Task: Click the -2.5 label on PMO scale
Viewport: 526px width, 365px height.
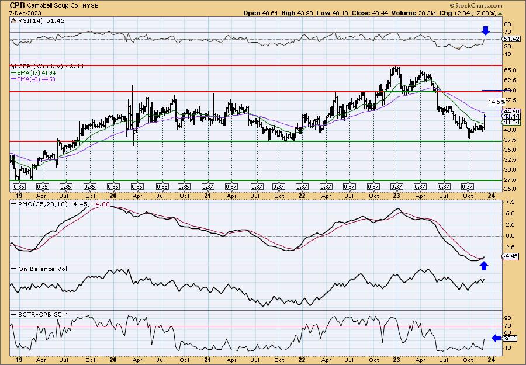Action: pos(509,247)
